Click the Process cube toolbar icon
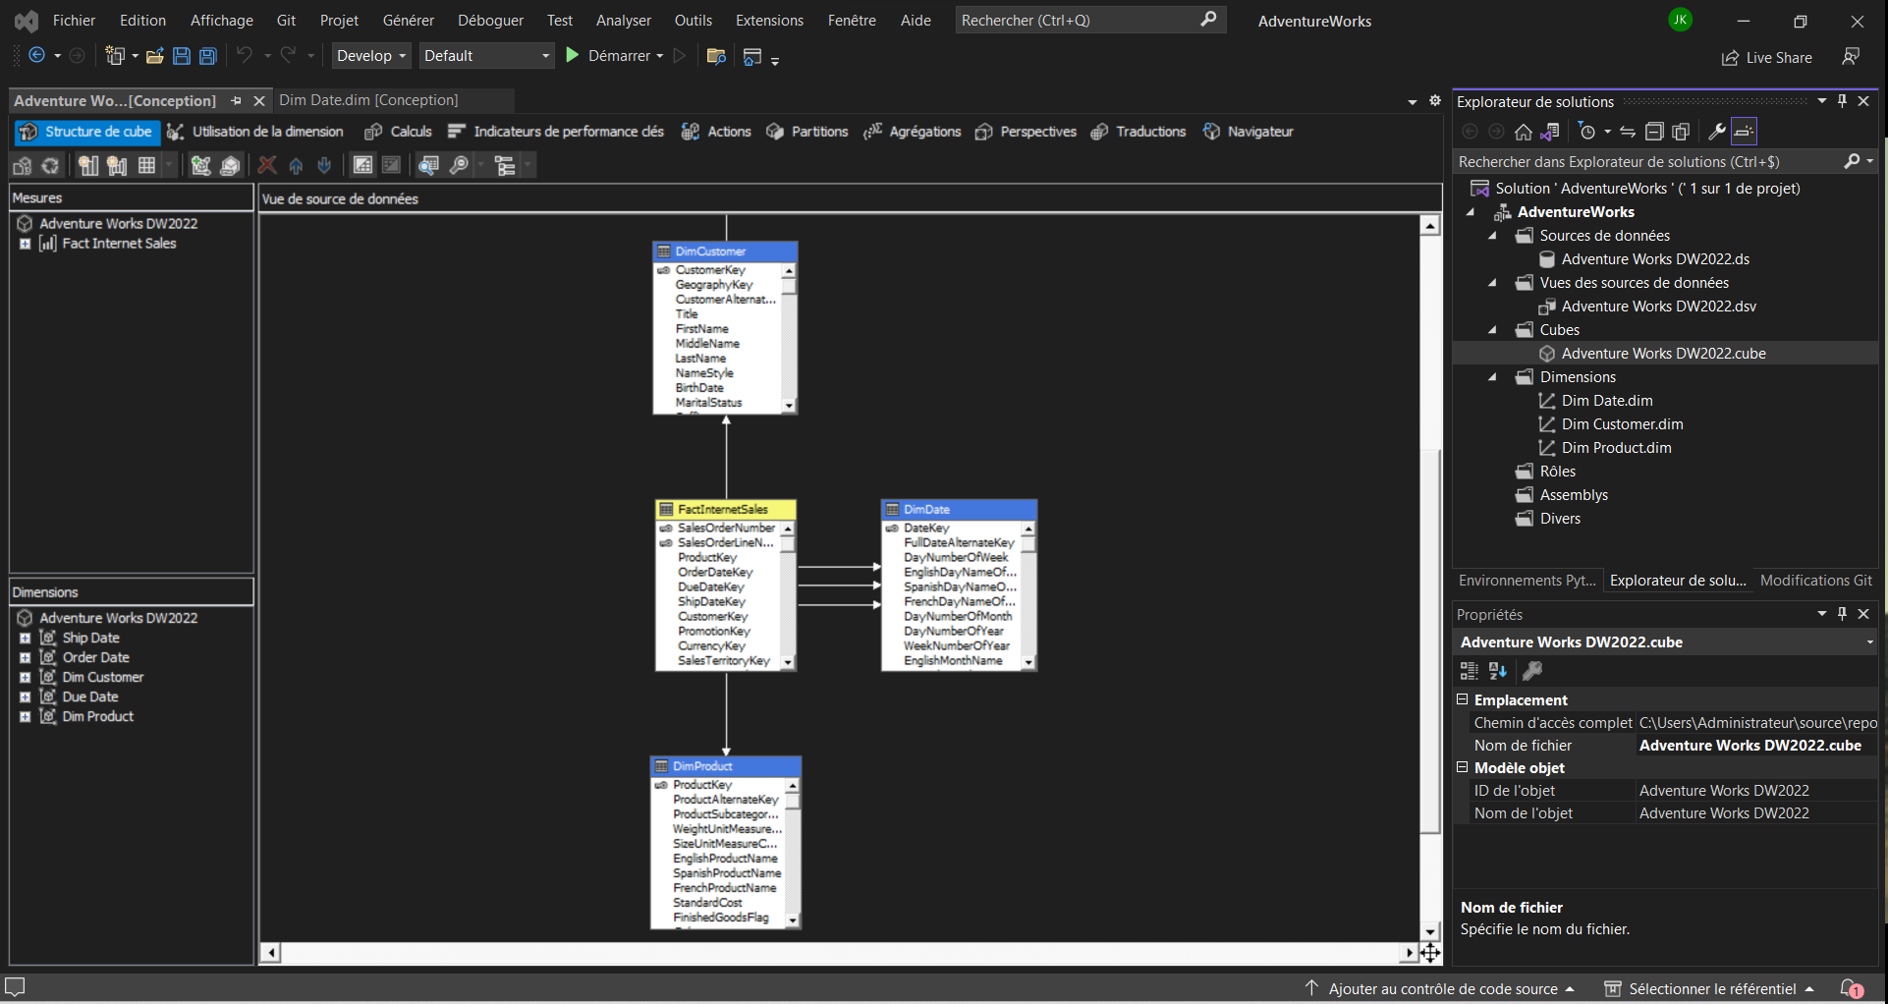 [23, 166]
